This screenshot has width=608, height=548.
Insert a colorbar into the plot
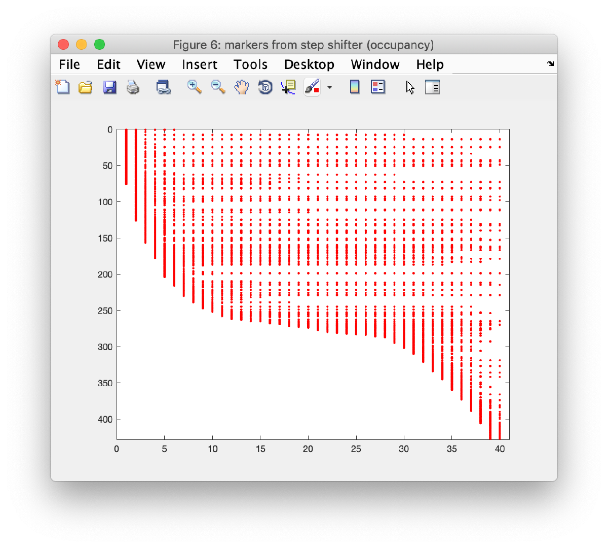pyautogui.click(x=355, y=87)
